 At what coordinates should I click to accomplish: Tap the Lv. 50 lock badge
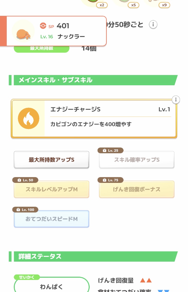[25, 180]
